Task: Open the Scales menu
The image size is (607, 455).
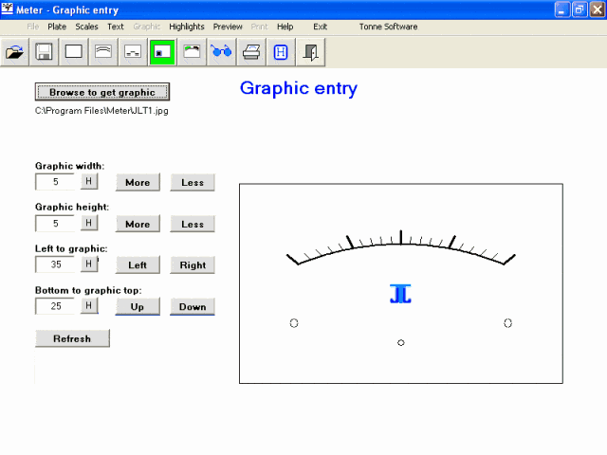Action: 86,27
